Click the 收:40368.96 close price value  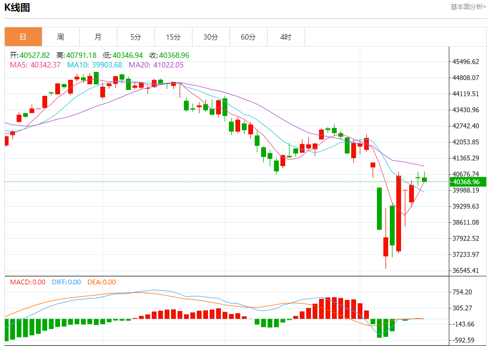coord(169,55)
